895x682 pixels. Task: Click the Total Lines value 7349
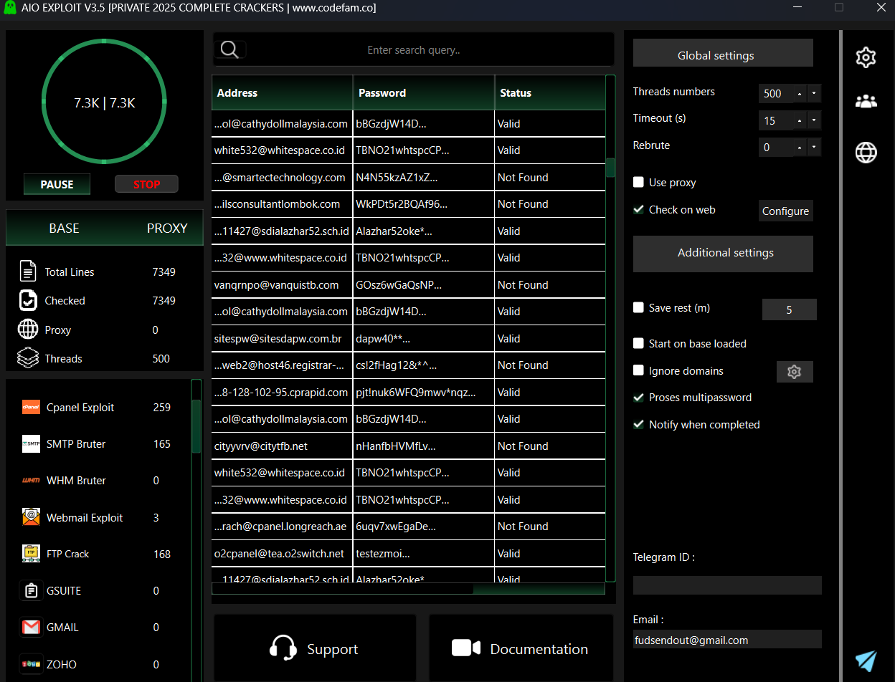pos(164,272)
